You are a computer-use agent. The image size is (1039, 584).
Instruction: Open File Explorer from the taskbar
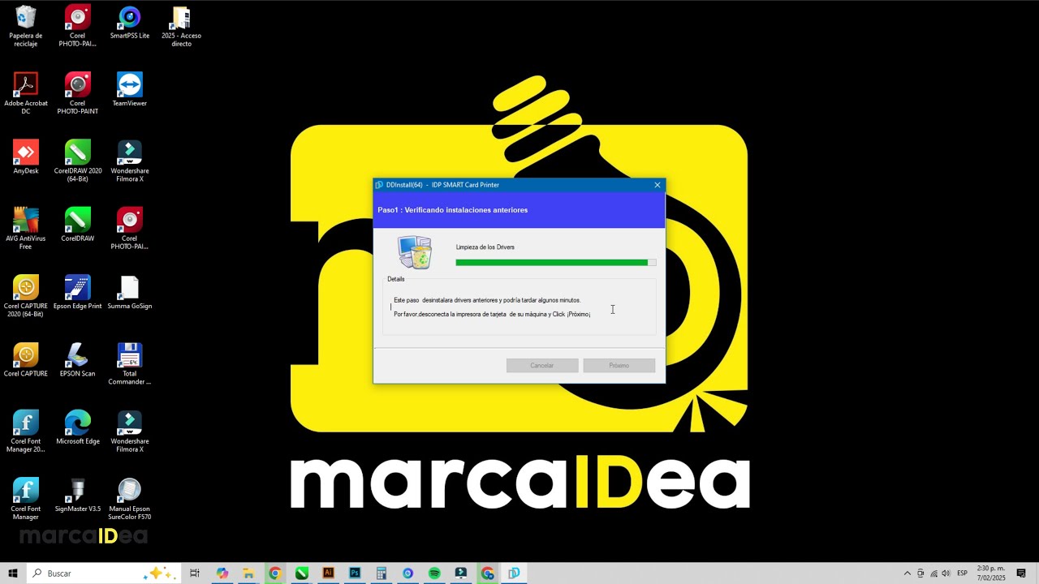click(248, 573)
